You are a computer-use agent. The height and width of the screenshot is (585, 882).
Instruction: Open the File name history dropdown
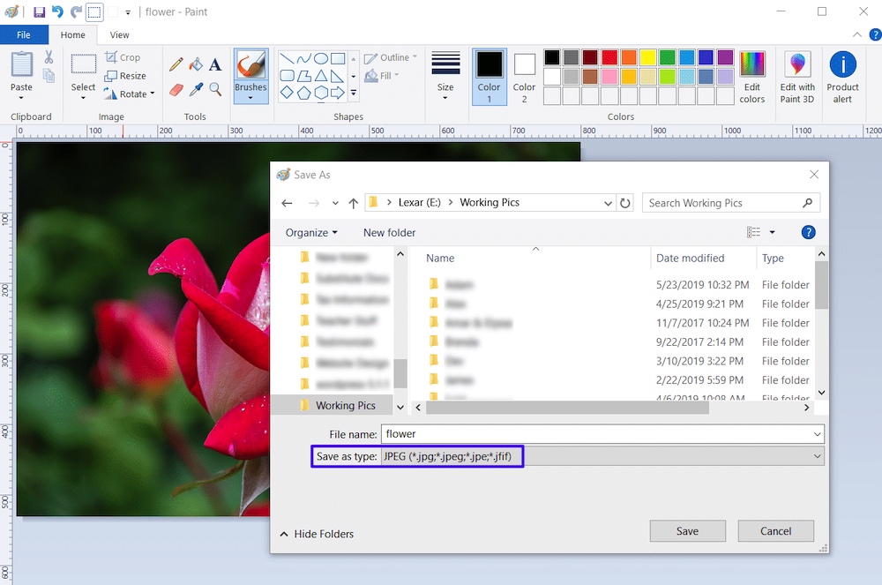(818, 434)
